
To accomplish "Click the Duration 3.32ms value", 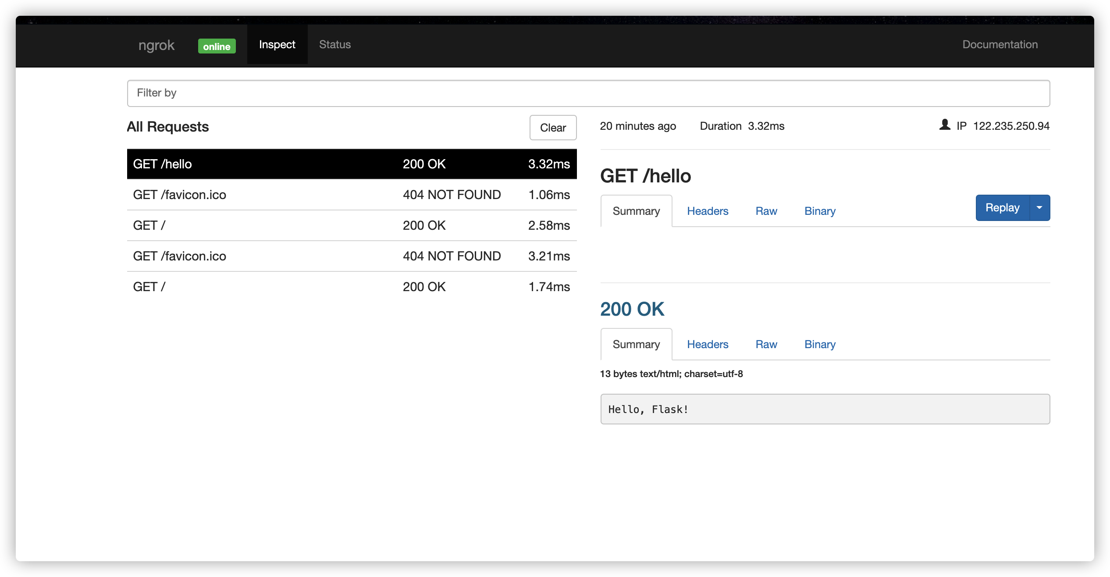I will click(766, 126).
